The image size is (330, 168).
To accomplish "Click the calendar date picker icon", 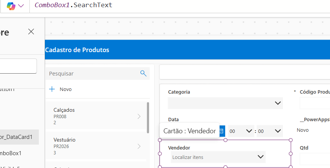I will click(x=222, y=131).
